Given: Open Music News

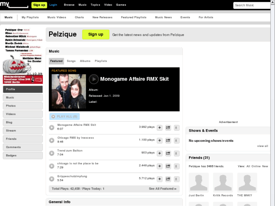Looking at the screenshot, I should (163, 17).
